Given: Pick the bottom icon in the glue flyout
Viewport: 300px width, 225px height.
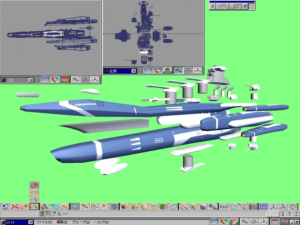Looking at the screenshot, I should [x=35, y=199].
